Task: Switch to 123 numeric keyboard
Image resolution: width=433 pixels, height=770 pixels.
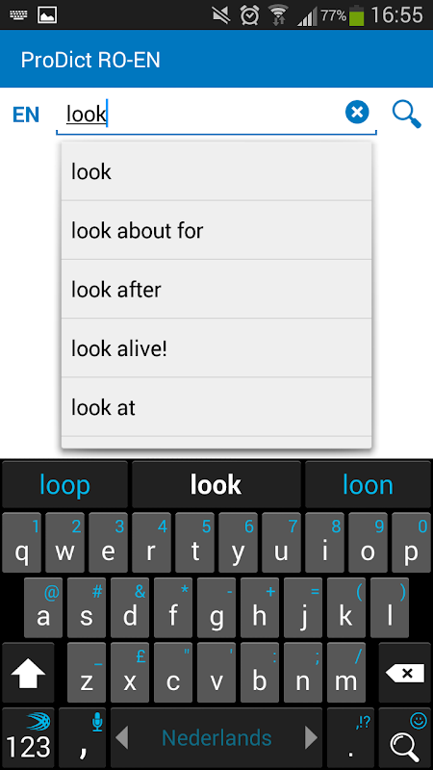Action: point(28,737)
